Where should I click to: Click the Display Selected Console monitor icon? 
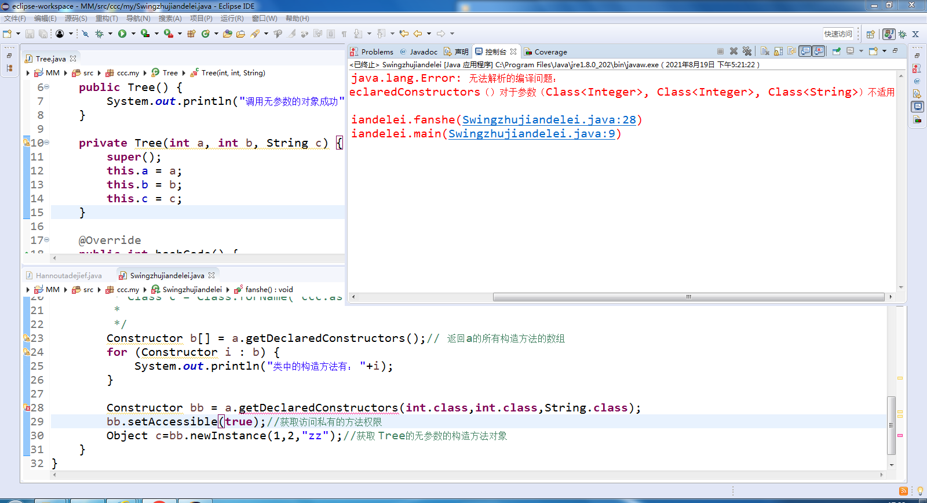[851, 51]
